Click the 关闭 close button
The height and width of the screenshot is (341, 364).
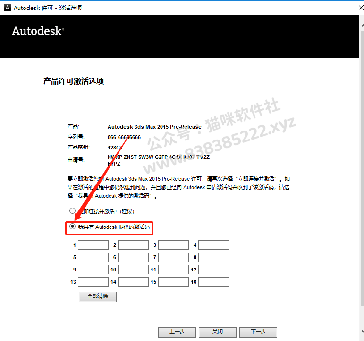point(218,332)
